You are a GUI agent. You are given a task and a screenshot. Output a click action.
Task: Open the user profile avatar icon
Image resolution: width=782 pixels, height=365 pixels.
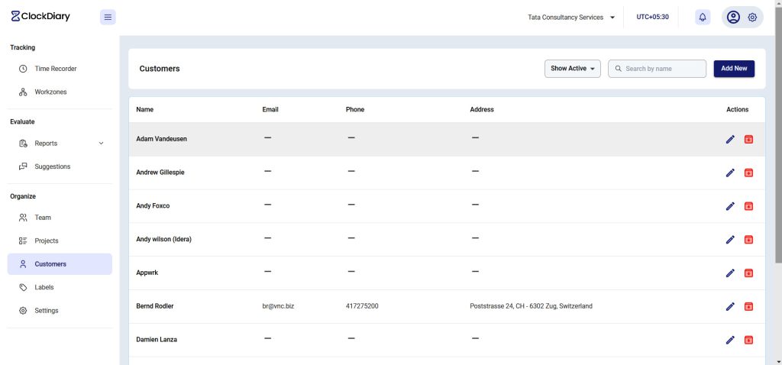click(x=733, y=17)
